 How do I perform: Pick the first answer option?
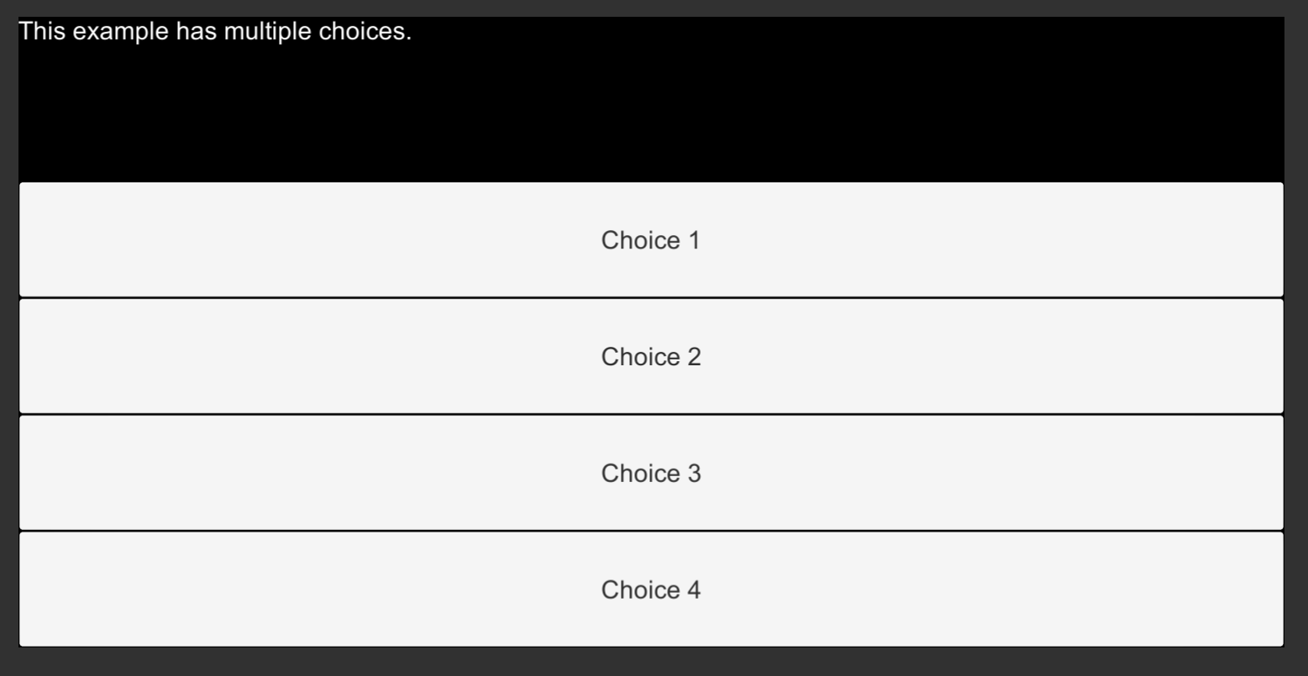(650, 240)
